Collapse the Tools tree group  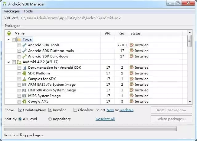tap(9, 39)
